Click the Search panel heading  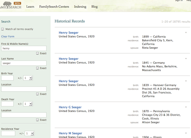pos(6,22)
